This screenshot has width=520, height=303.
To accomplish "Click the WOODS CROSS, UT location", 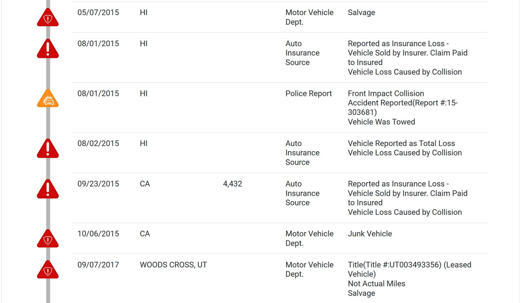I will [x=173, y=265].
